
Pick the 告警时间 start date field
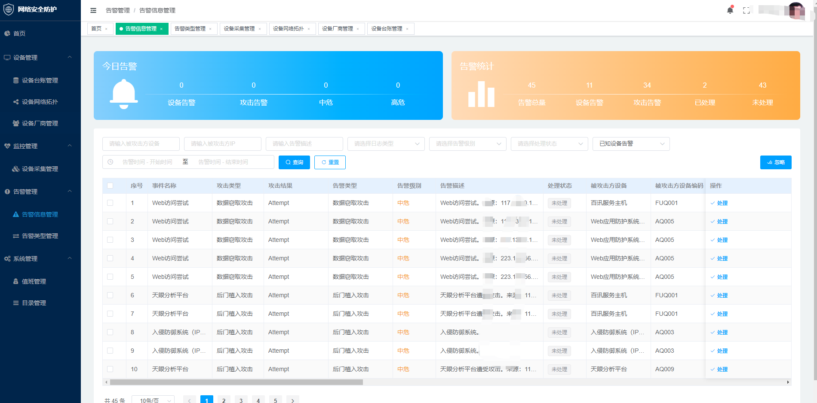point(147,162)
